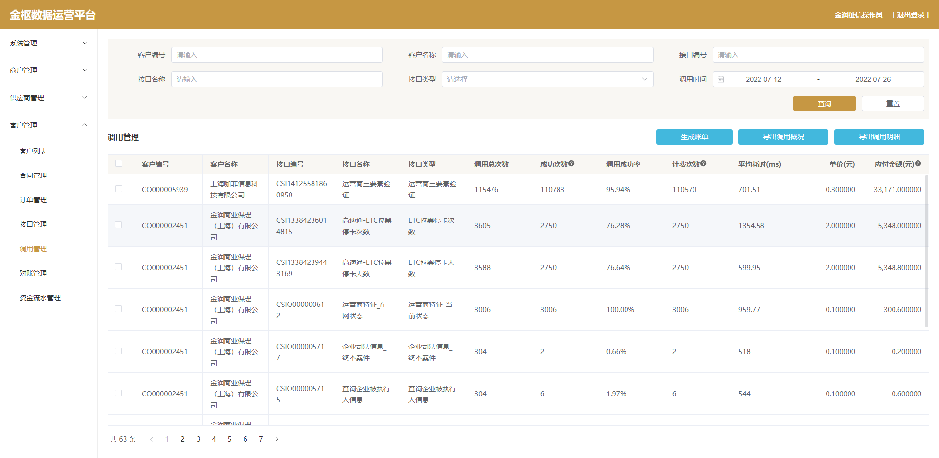Click the 重置 reset button

pos(893,104)
